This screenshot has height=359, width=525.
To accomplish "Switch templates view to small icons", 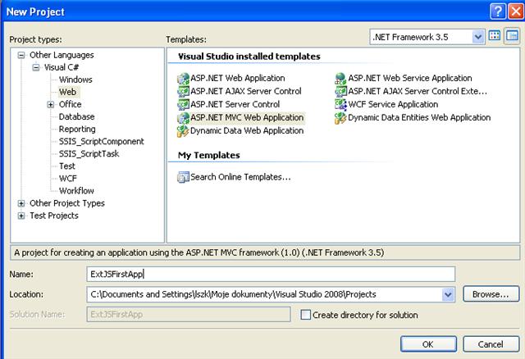I will (512, 35).
